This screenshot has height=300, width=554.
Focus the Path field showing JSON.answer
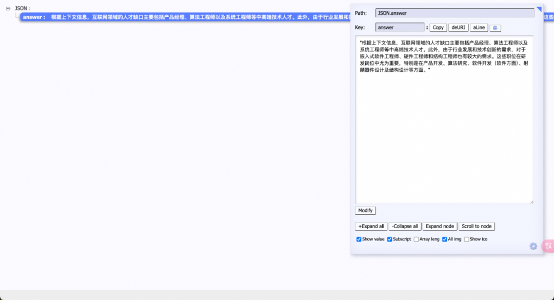[454, 13]
